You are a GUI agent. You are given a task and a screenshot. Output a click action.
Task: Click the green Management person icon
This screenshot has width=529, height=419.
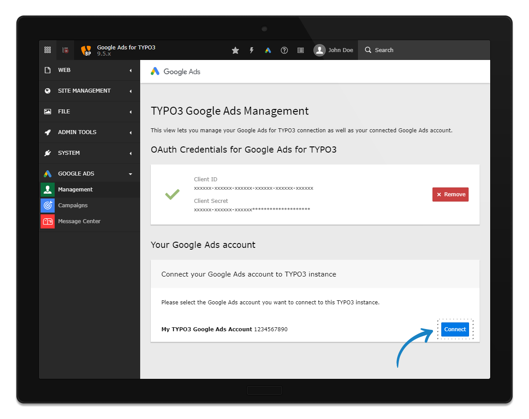click(48, 190)
